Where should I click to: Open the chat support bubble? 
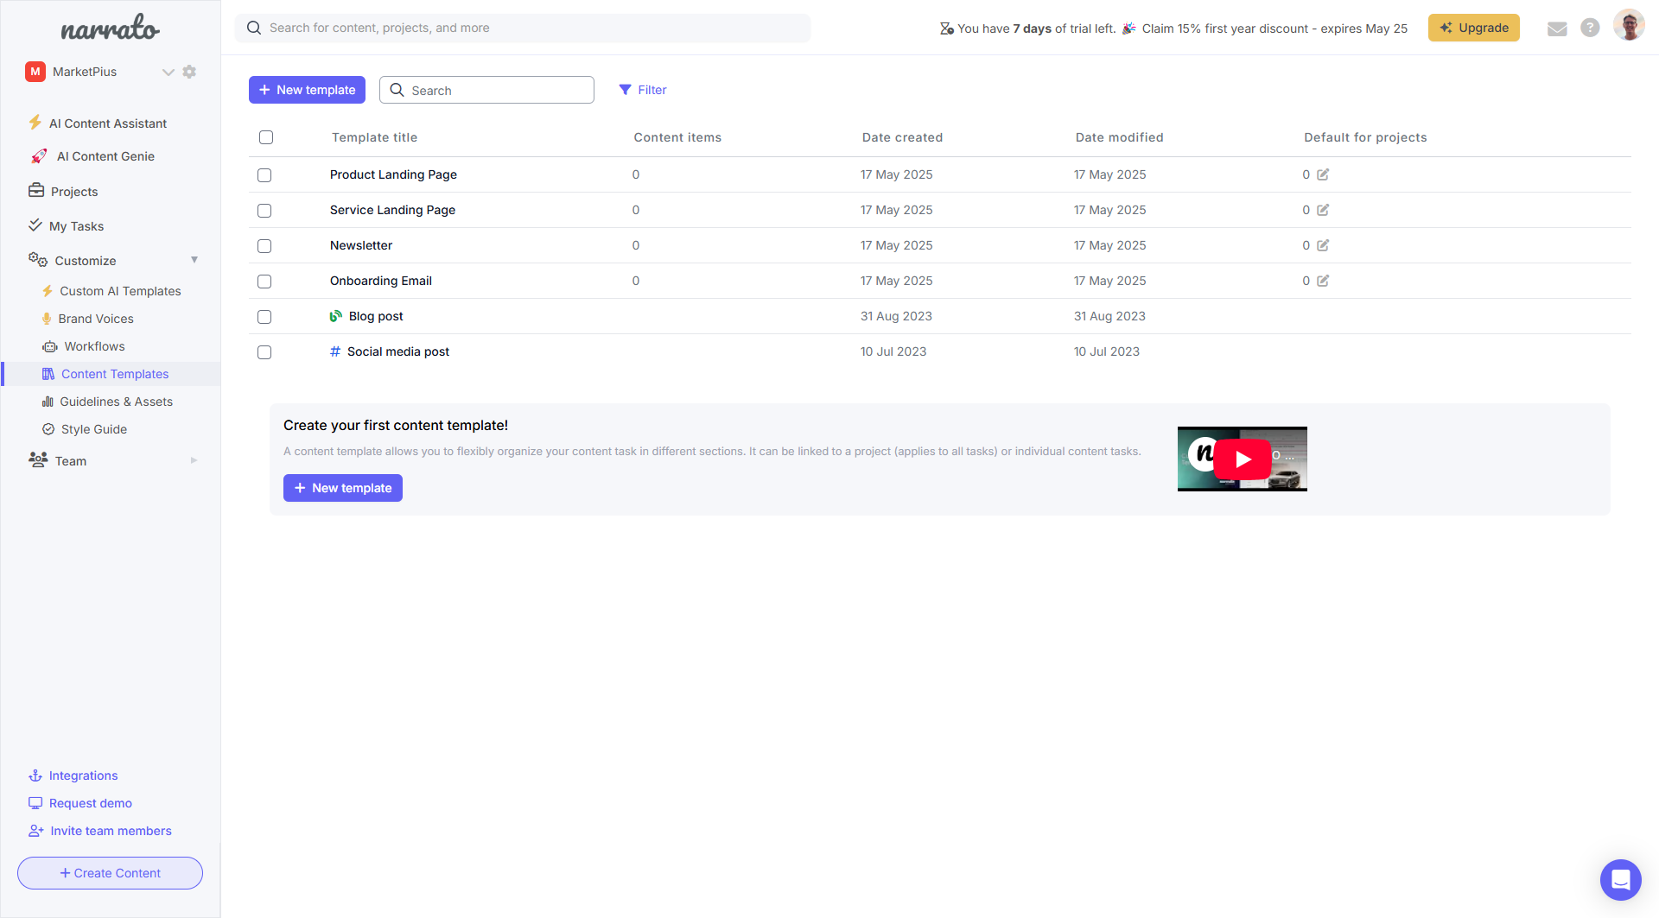coord(1620,879)
